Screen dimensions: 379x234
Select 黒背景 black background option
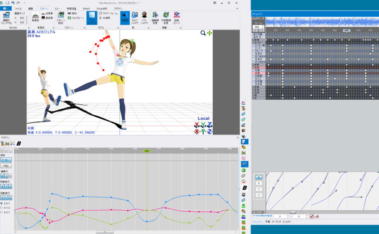coord(47,18)
